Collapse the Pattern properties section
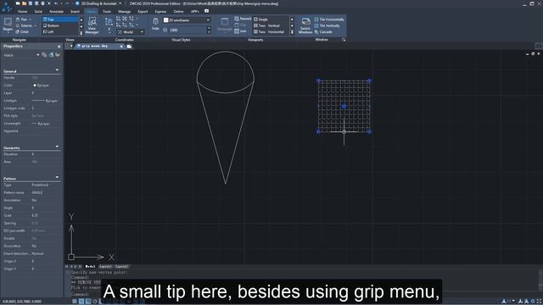 [57, 178]
